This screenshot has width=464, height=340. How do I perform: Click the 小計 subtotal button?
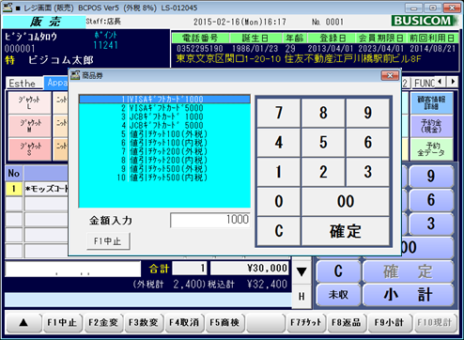(409, 295)
